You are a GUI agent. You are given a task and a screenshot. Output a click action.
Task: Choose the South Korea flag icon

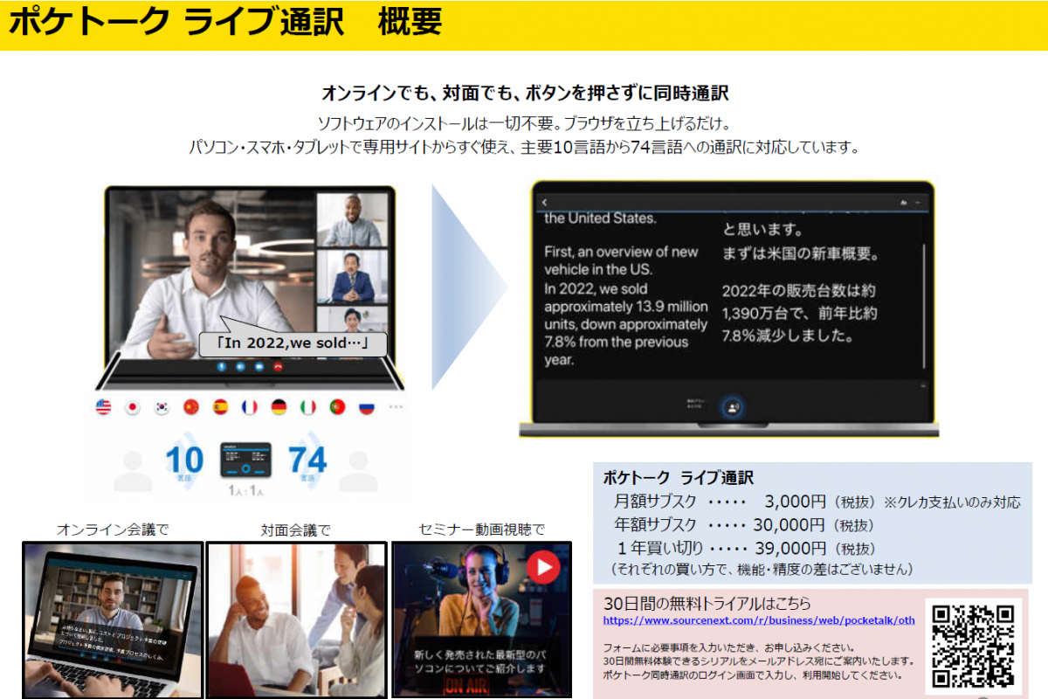[162, 407]
